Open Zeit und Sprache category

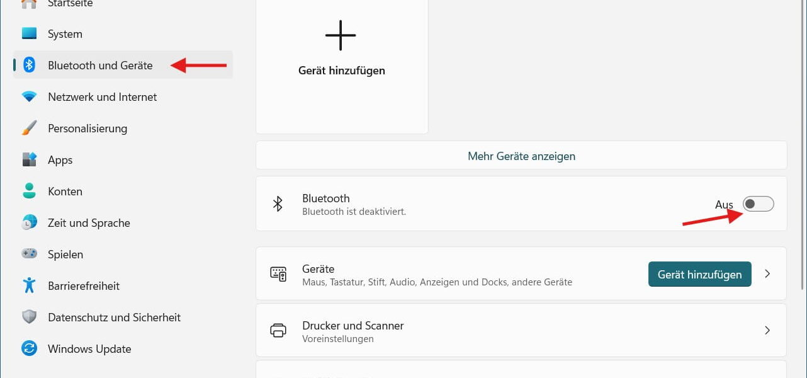point(123,222)
